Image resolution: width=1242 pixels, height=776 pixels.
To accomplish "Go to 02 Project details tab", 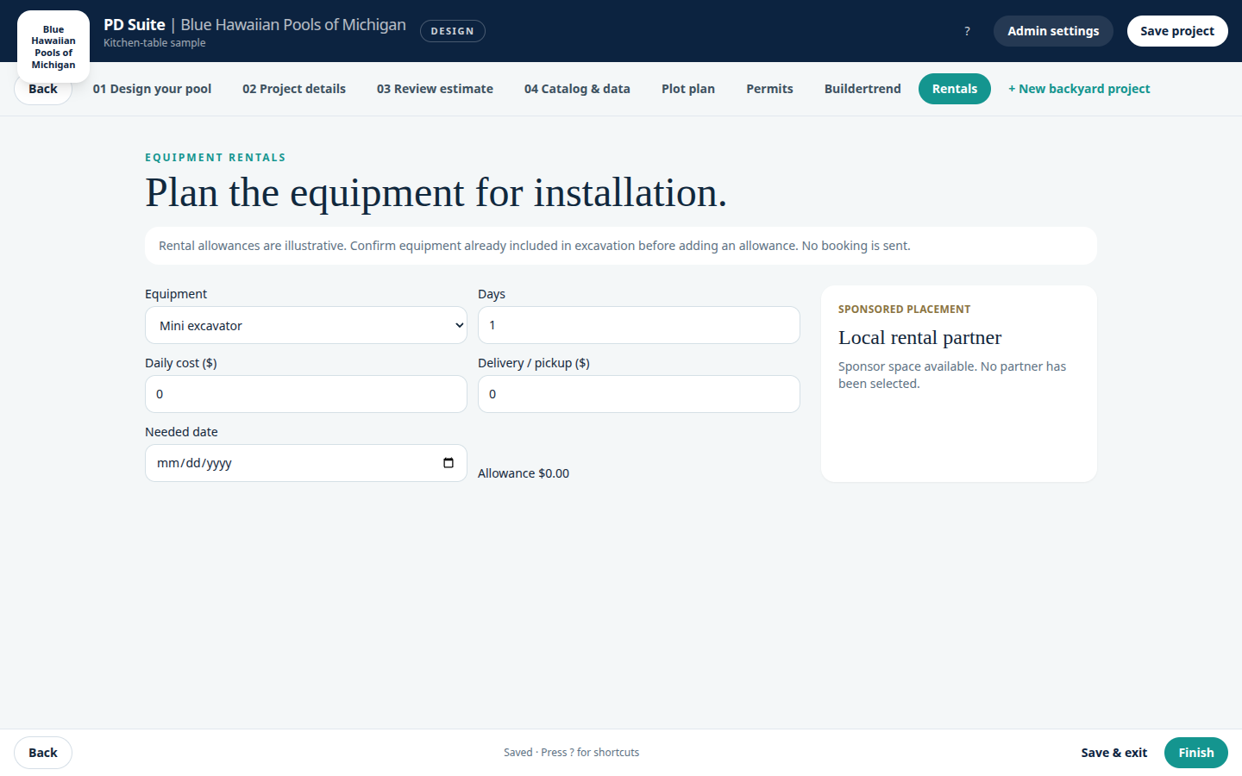I will 294,89.
